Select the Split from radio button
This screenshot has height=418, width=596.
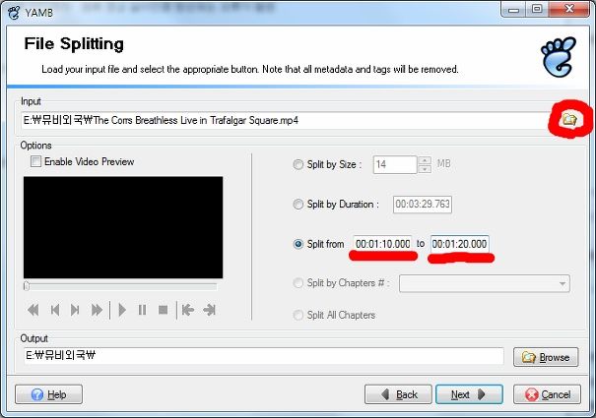point(298,244)
